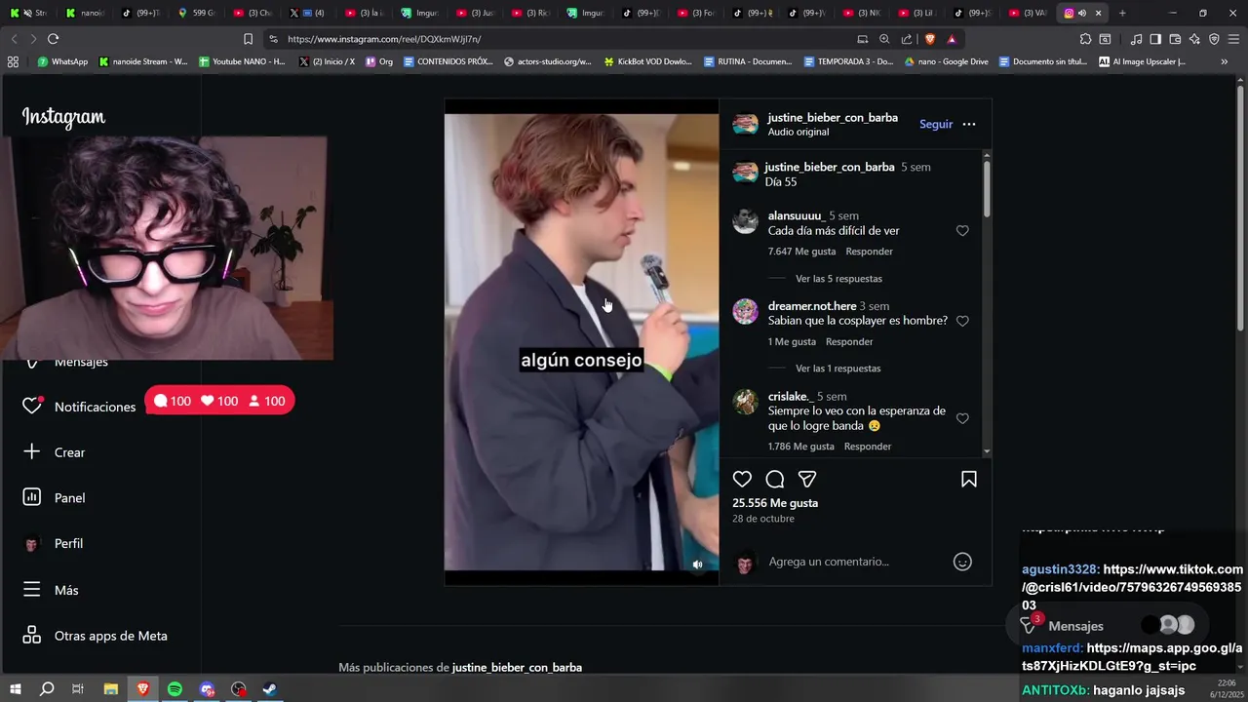Open Otras apps de Meta

95,636
